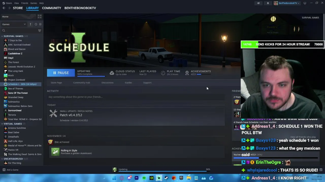Click the library search field

pyautogui.click(x=19, y=31)
